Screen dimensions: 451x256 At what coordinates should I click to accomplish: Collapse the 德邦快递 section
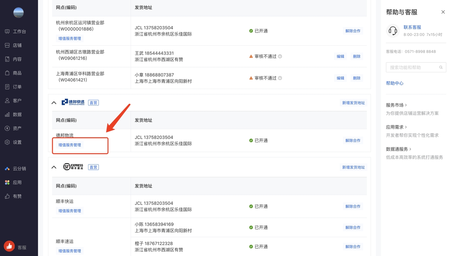coord(54,103)
